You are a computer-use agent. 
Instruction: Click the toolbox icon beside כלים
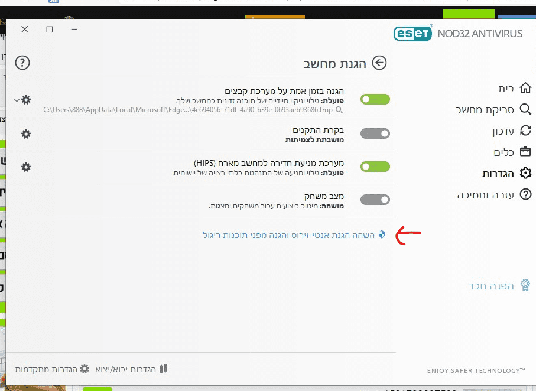click(x=525, y=151)
